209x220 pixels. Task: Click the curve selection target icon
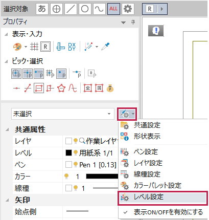(x=99, y=9)
